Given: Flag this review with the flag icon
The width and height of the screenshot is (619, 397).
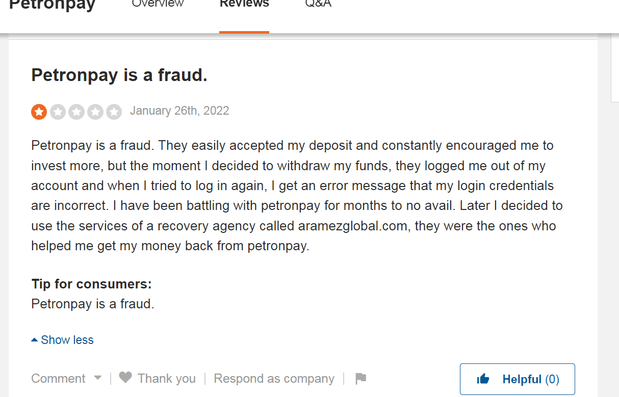Looking at the screenshot, I should [361, 379].
